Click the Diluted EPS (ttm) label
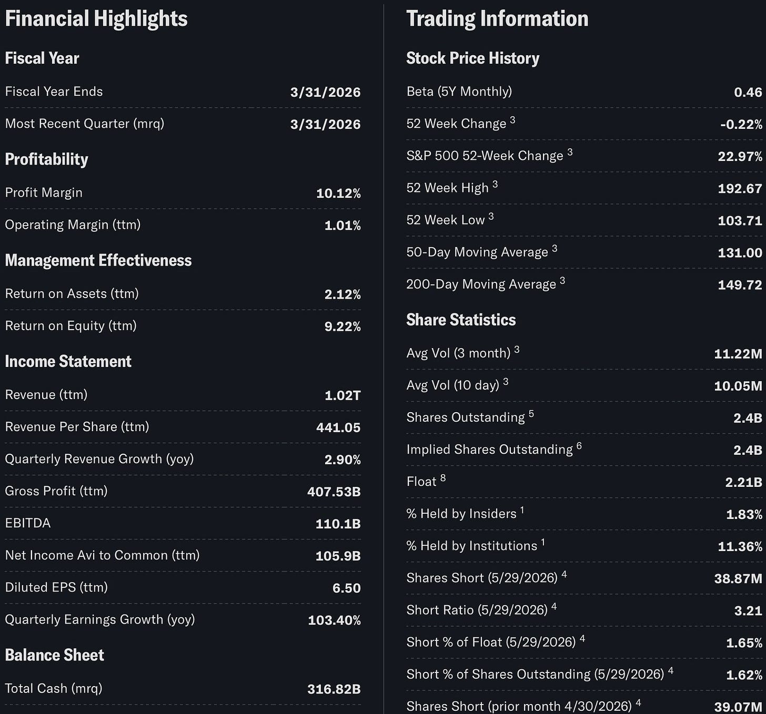The width and height of the screenshot is (766, 714). 56,587
